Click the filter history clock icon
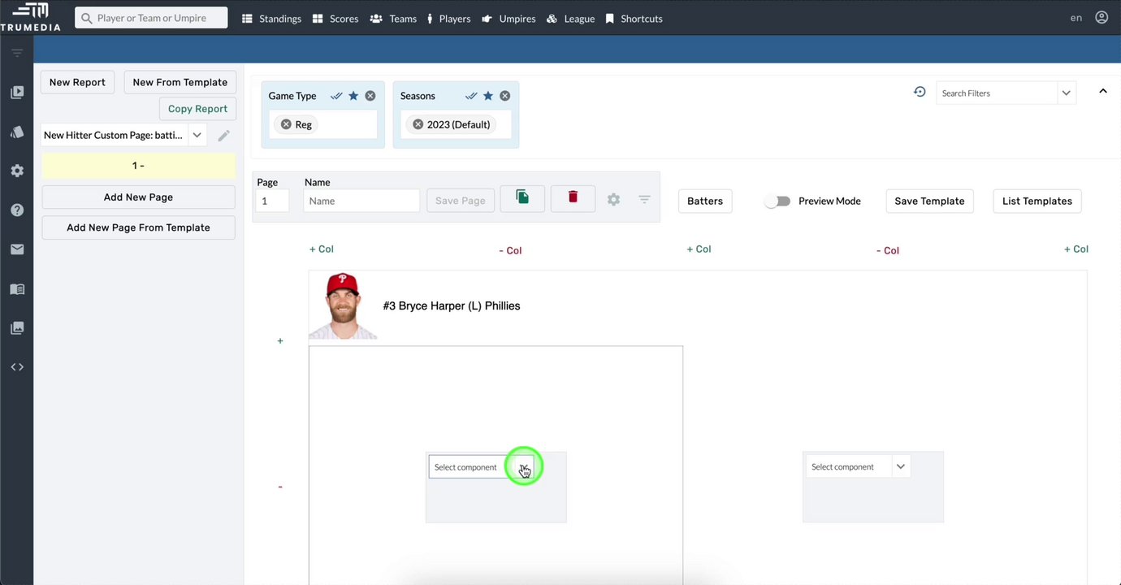Screen dimensions: 1121x585 pos(920,93)
